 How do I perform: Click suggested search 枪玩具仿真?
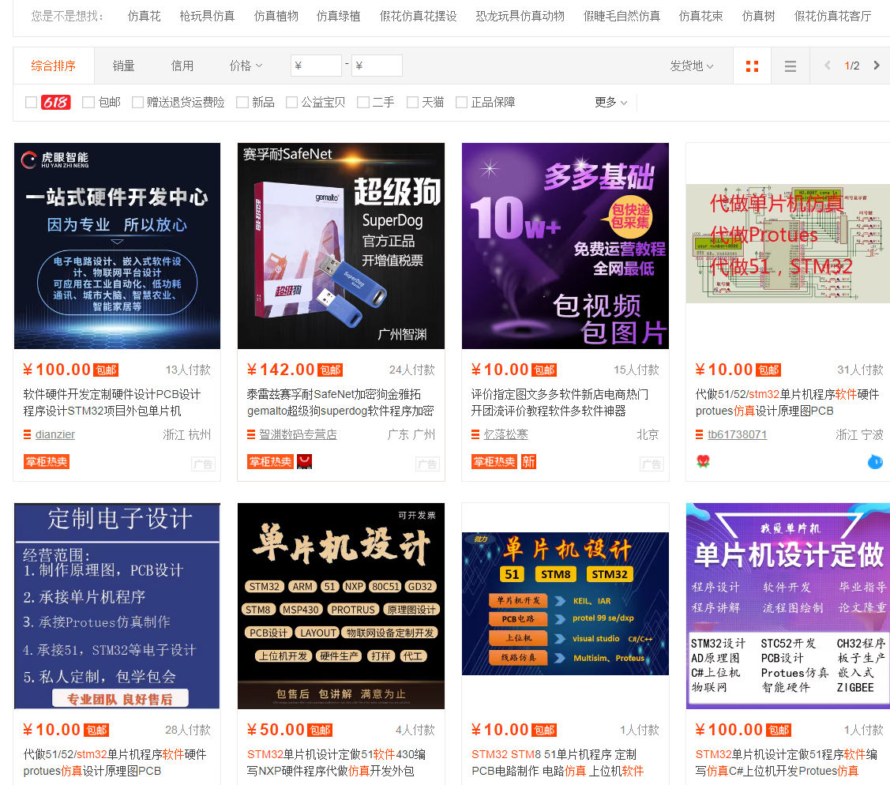207,16
